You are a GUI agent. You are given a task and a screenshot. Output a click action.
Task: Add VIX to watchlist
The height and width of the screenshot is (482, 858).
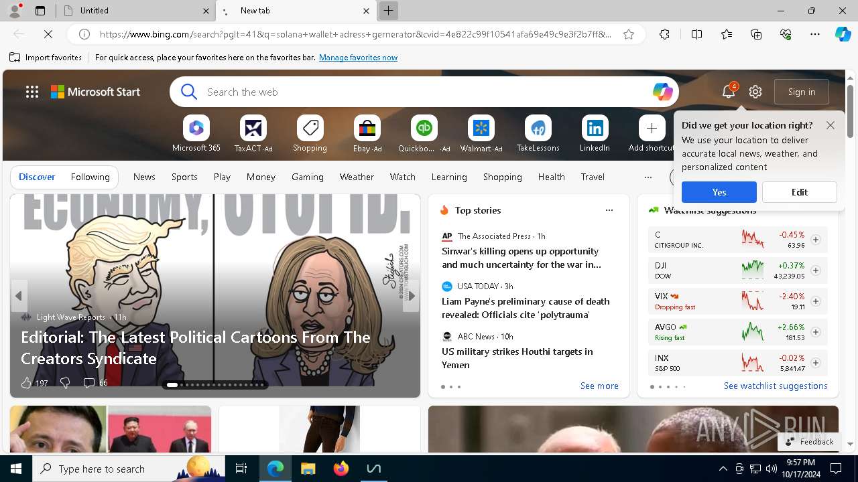point(815,301)
